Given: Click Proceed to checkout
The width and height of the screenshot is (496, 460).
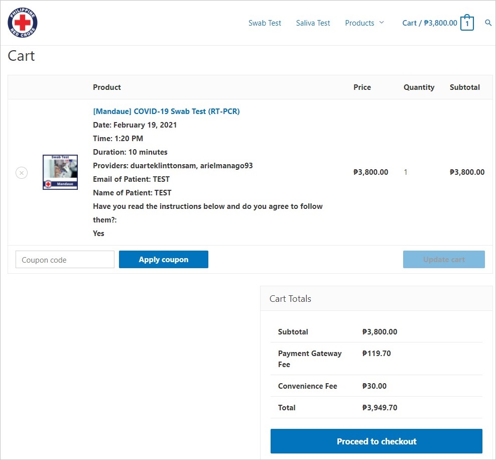Looking at the screenshot, I should click(x=377, y=441).
